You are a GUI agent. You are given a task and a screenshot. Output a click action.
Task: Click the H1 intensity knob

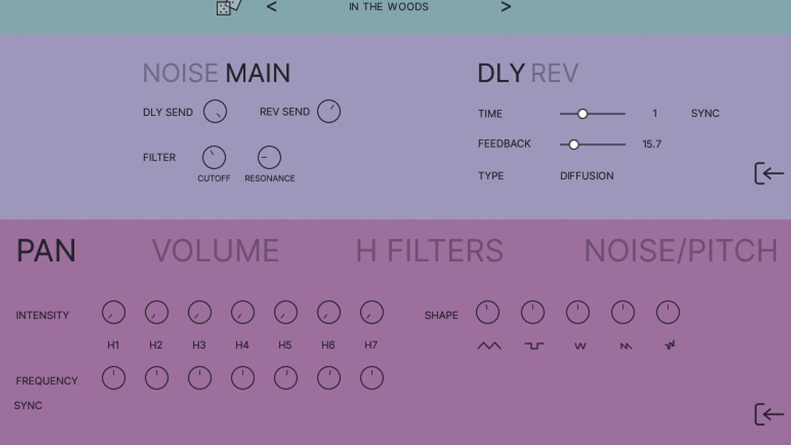coord(113,312)
